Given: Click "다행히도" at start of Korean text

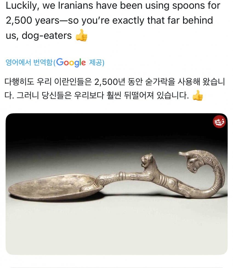Looking at the screenshot, I should (x=19, y=82).
